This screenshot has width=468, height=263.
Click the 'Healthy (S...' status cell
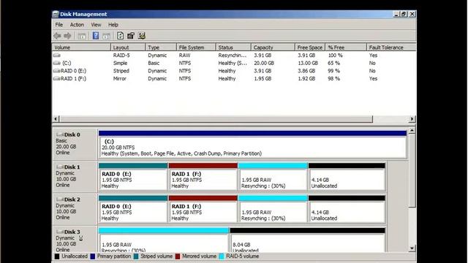pos(233,64)
